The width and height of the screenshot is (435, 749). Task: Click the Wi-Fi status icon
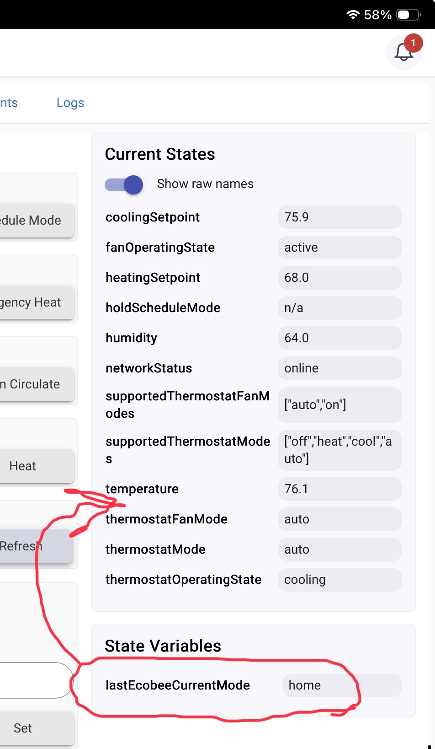click(353, 15)
